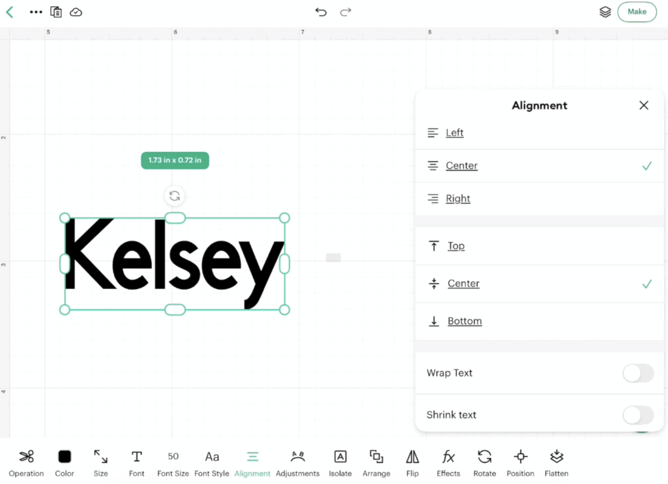
Task: Open the Layers panel icon
Action: 605,12
